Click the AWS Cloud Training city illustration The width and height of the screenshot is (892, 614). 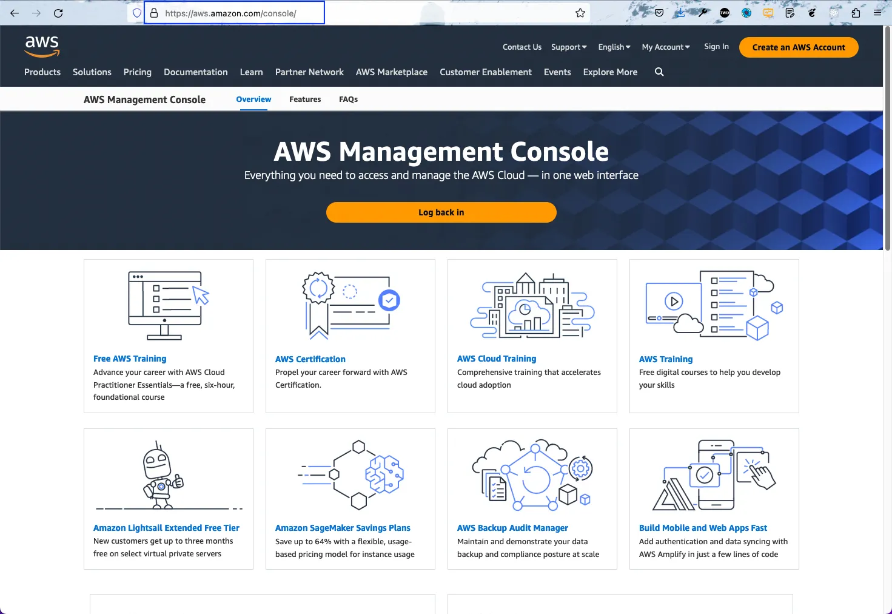coord(532,305)
